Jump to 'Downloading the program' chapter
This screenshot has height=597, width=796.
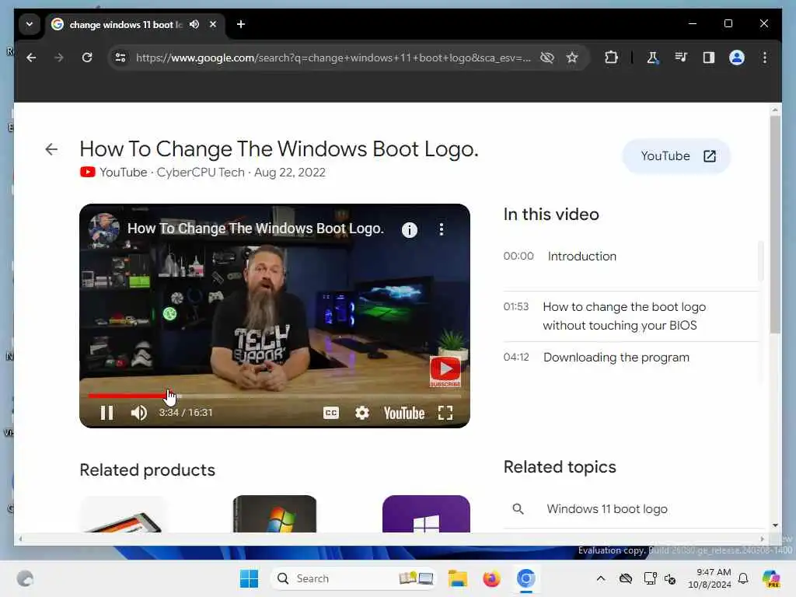click(630, 358)
